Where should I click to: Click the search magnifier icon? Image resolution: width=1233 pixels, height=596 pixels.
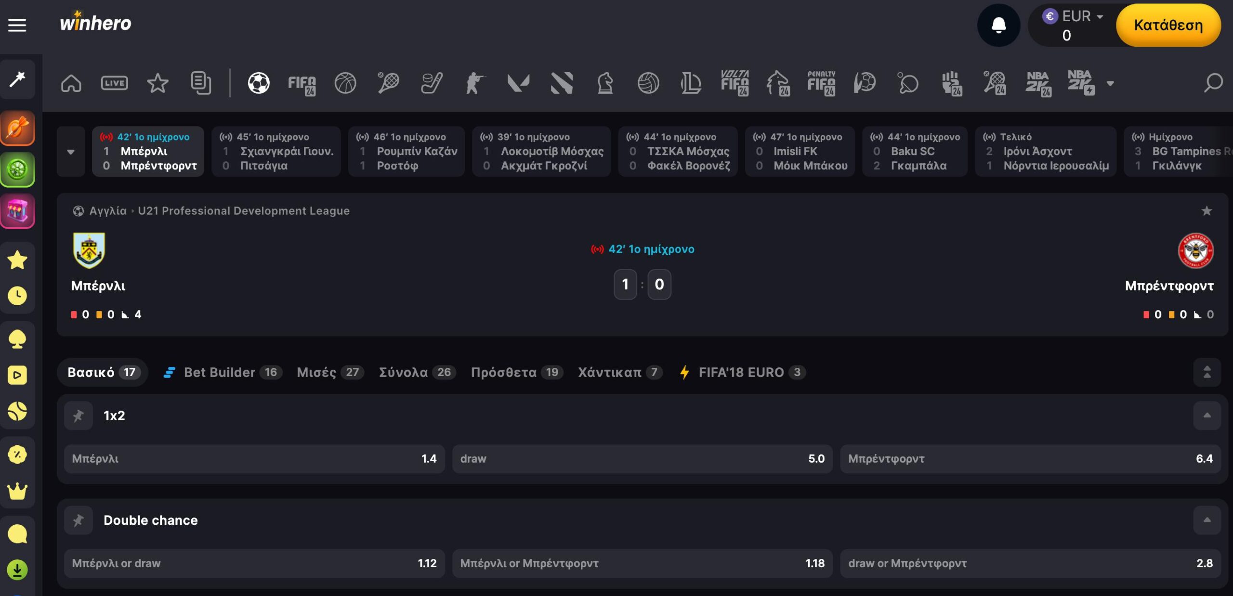point(1213,83)
